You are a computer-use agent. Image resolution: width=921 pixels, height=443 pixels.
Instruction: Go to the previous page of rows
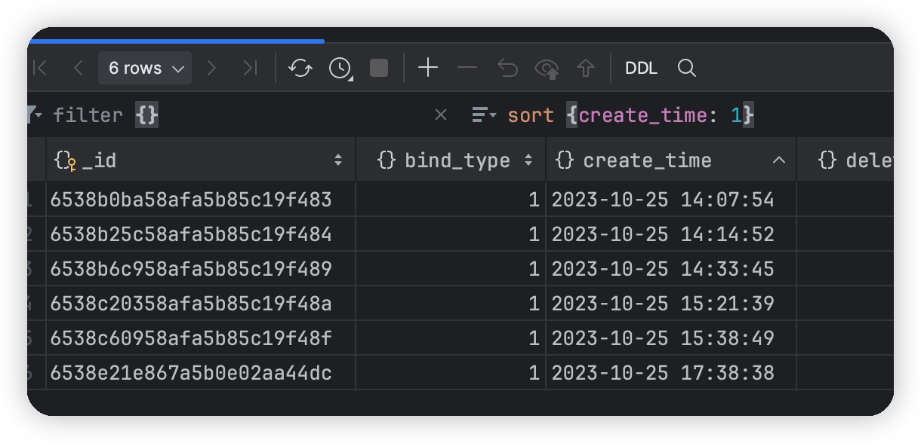[78, 69]
